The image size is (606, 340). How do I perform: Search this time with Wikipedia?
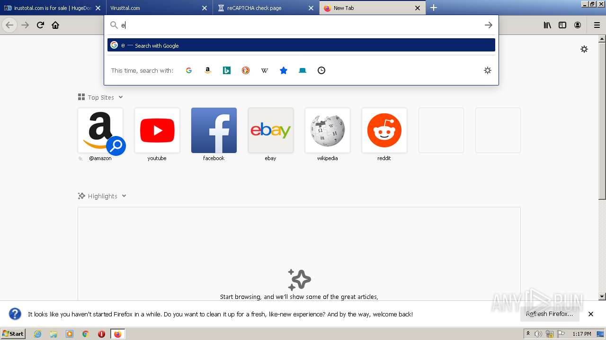coord(265,70)
